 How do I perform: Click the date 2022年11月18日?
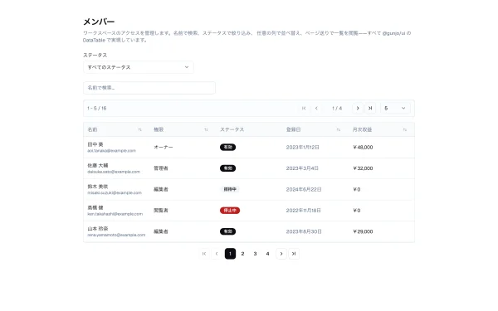(x=304, y=211)
